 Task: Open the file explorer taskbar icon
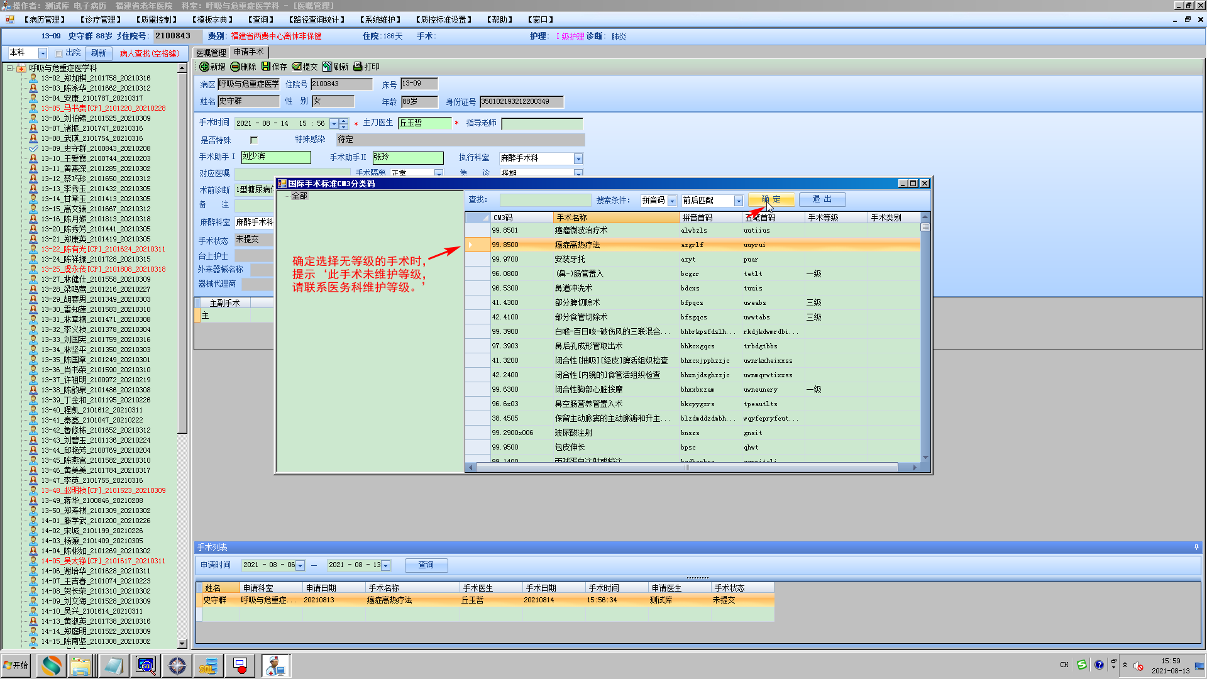(x=81, y=665)
